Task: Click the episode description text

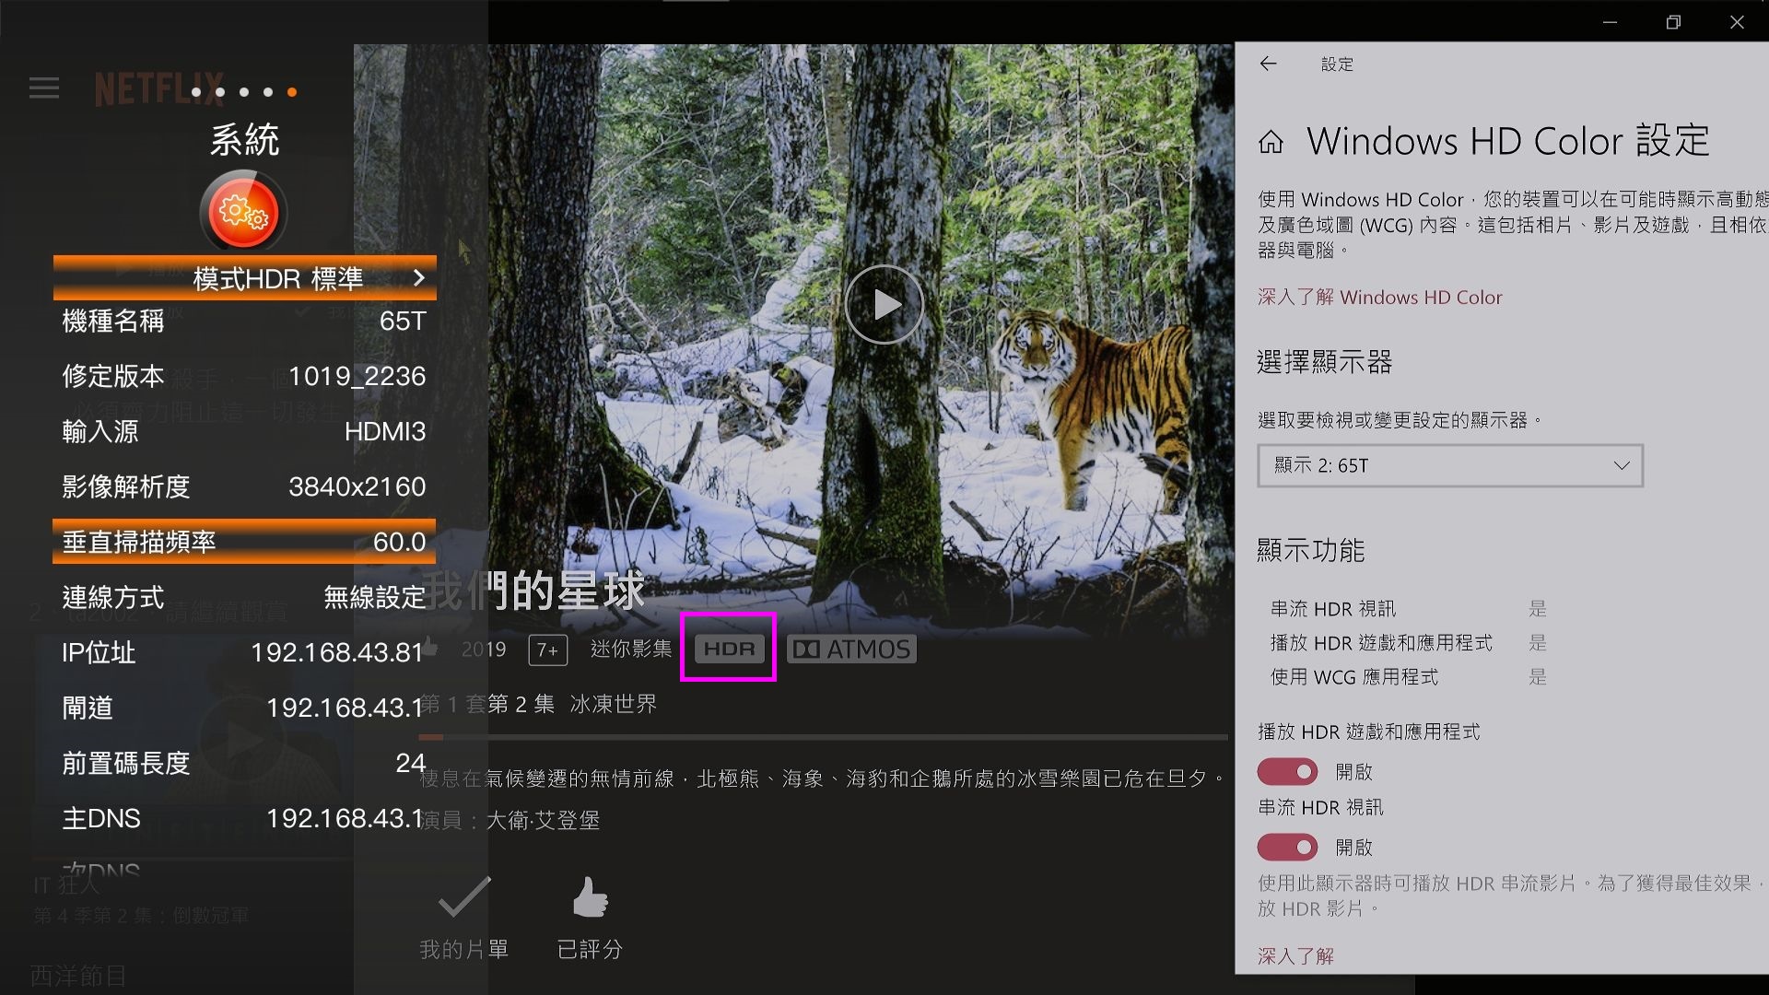Action: click(x=823, y=779)
